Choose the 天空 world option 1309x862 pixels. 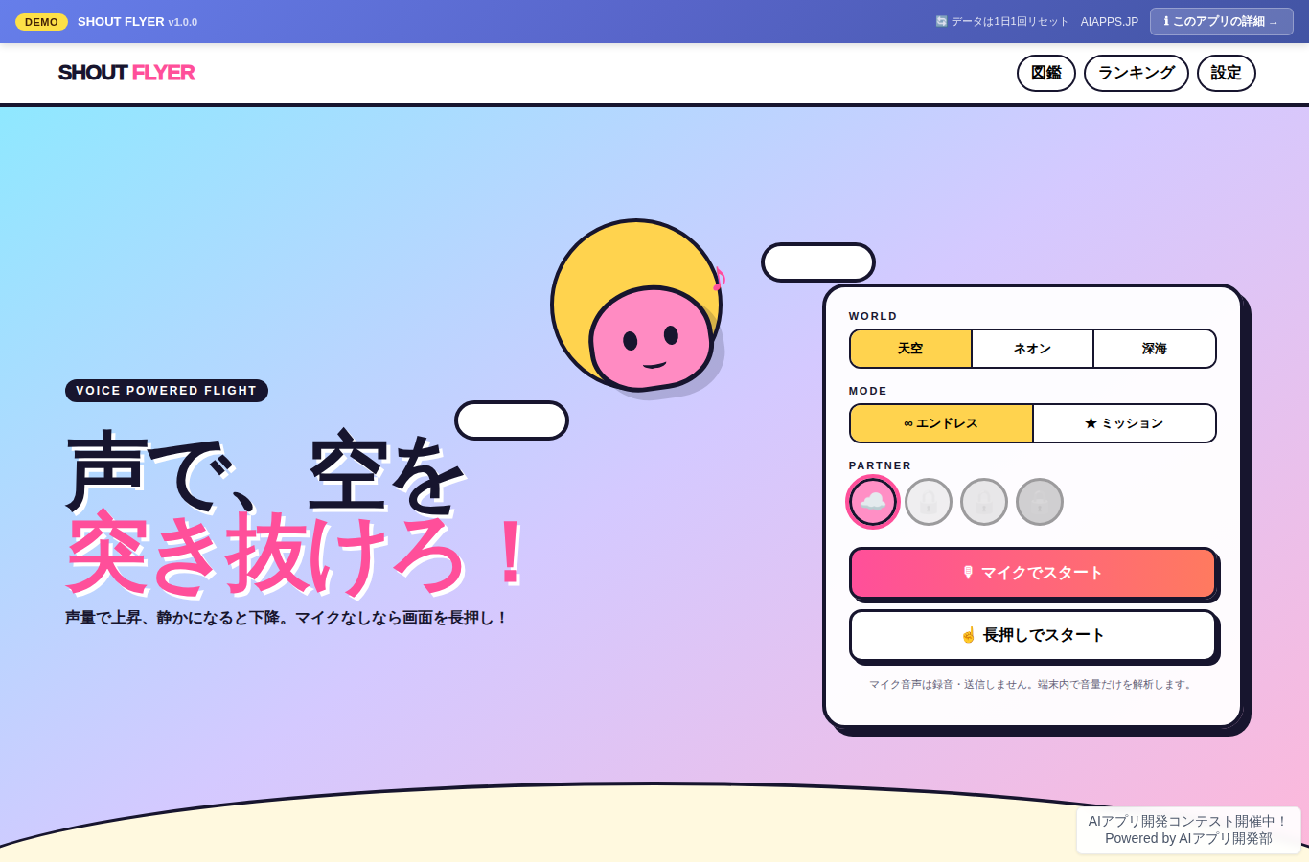click(910, 349)
